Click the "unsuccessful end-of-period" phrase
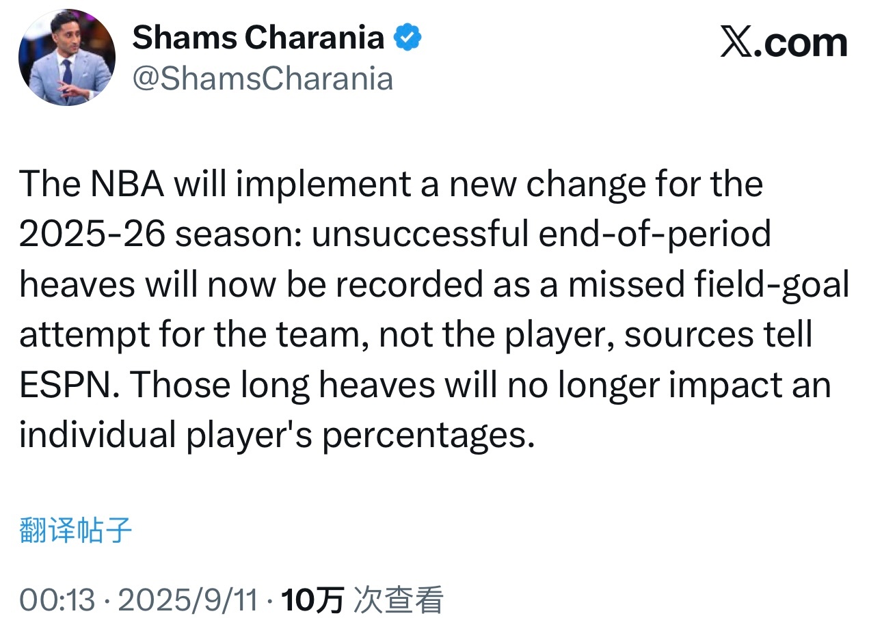 [542, 234]
